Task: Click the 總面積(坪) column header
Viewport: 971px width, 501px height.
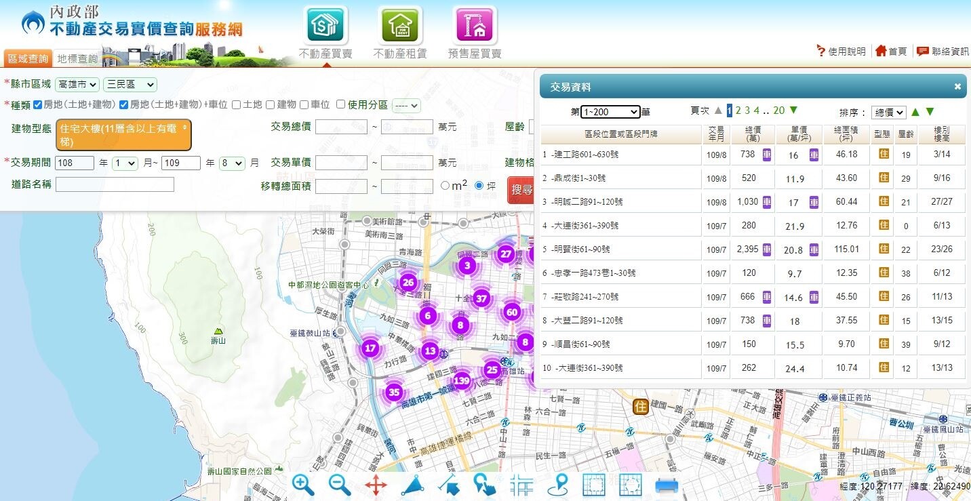Action: point(846,134)
